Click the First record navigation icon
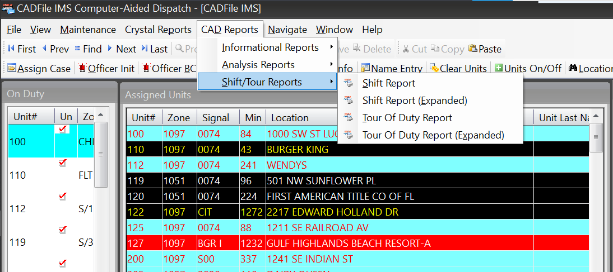 (11, 49)
